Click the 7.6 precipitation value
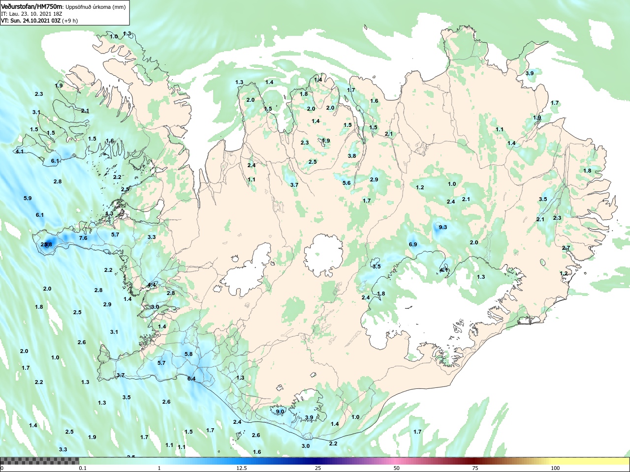The image size is (630, 472). pyautogui.click(x=83, y=238)
